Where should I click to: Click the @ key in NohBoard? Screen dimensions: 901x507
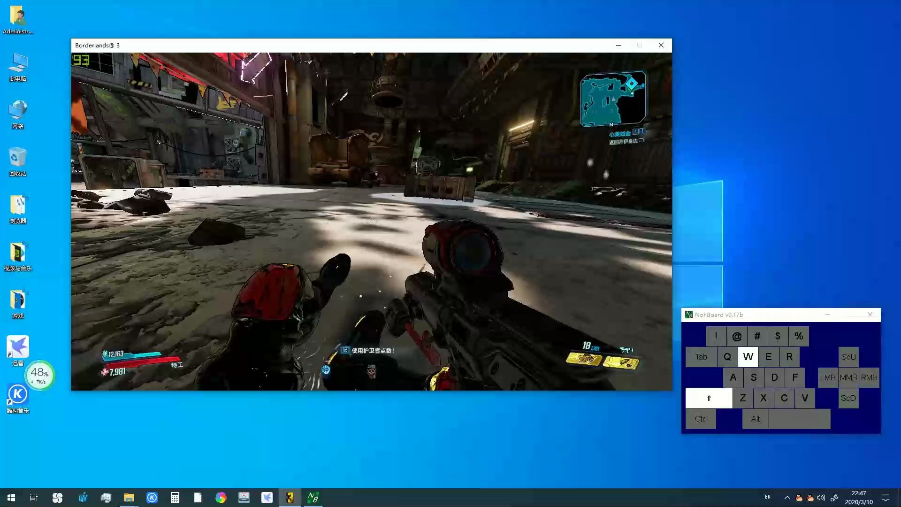[737, 336]
